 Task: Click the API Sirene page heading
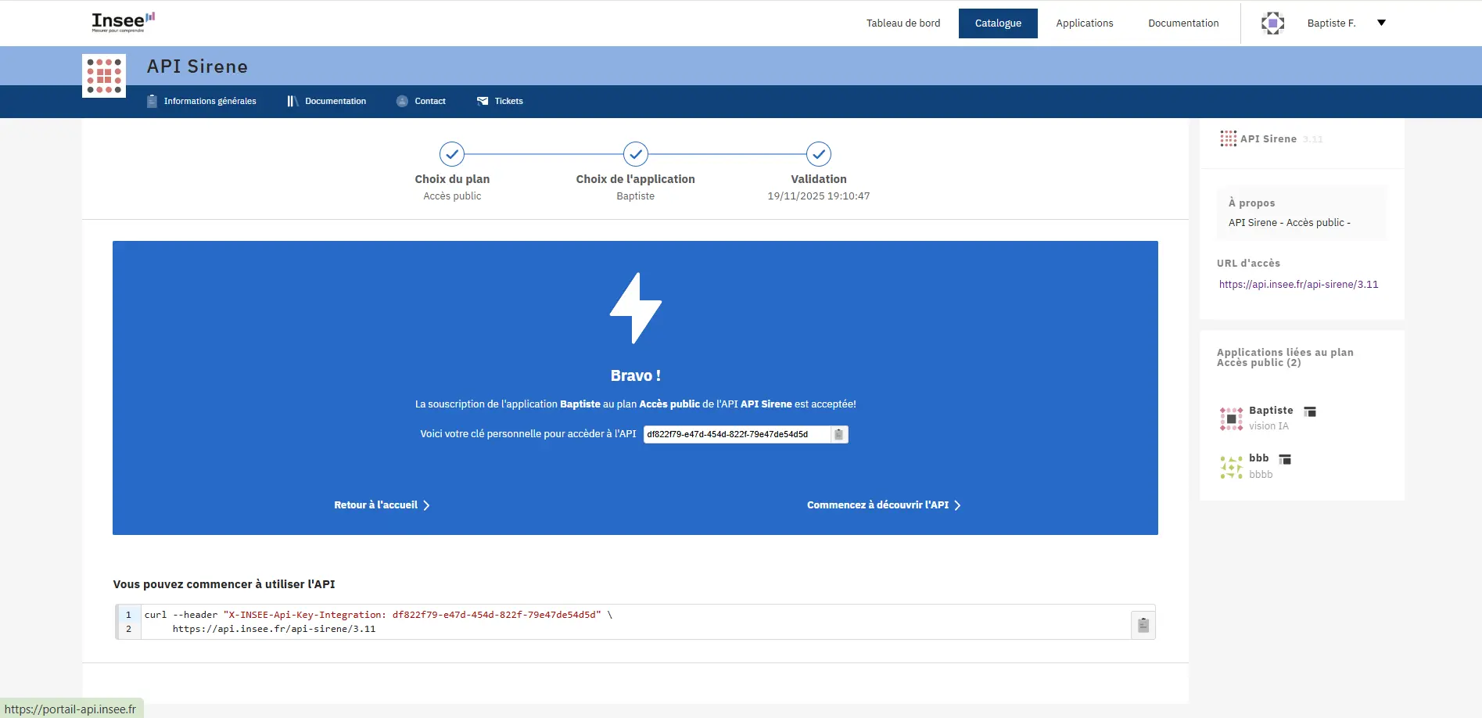(197, 66)
